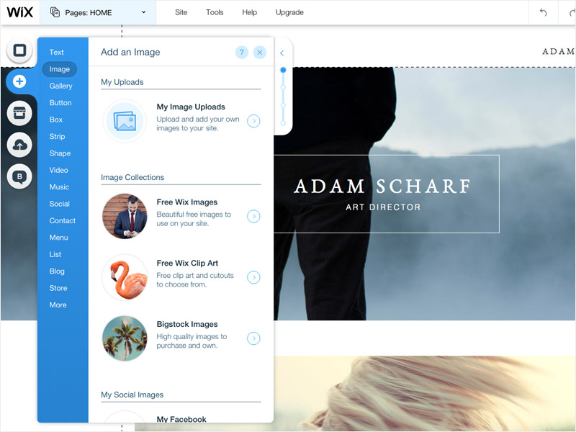Open the App Market icon
The height and width of the screenshot is (432, 576).
(x=20, y=114)
